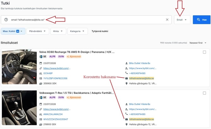Click the car icon beside AMA23A,AMA234
The image size is (211, 129).
tap(41, 114)
